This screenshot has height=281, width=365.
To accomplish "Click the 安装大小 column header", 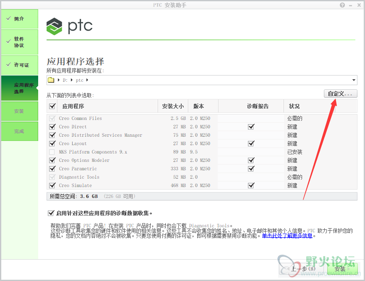I will click(173, 106).
